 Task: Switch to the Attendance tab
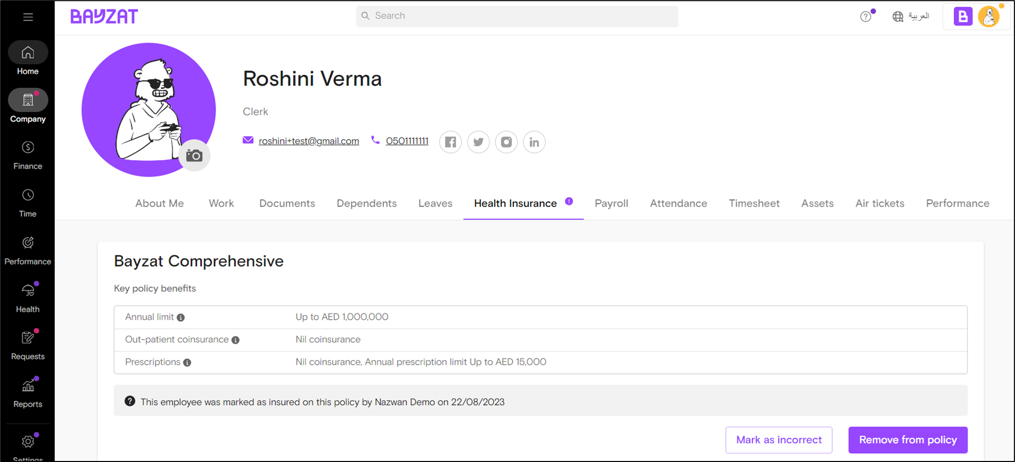point(679,203)
